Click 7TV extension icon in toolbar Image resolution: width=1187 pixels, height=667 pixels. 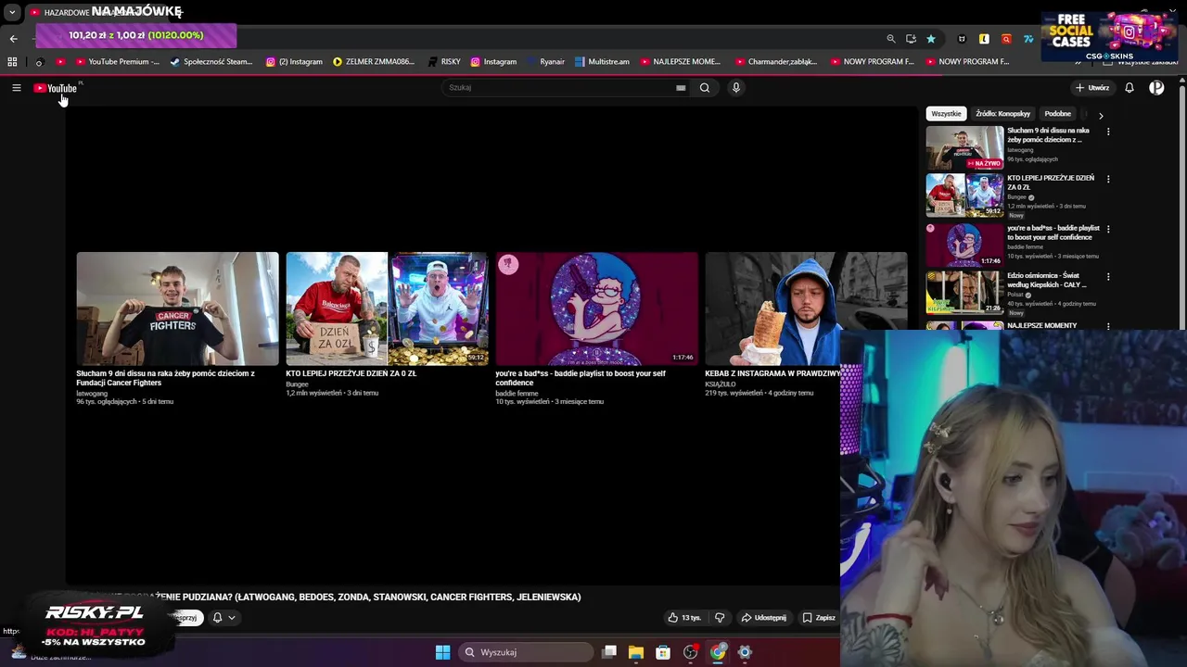point(1028,39)
